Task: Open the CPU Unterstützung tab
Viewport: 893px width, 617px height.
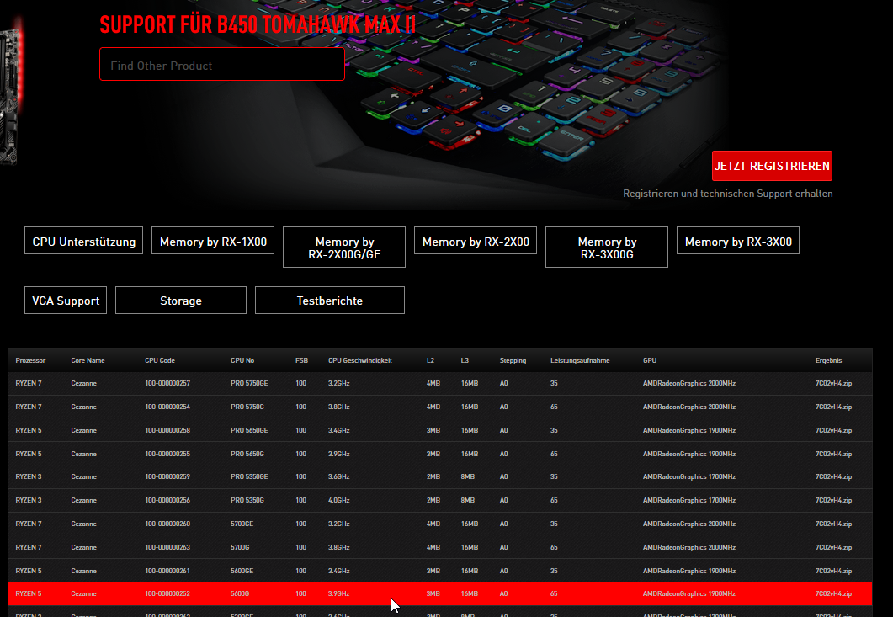Action: click(83, 242)
